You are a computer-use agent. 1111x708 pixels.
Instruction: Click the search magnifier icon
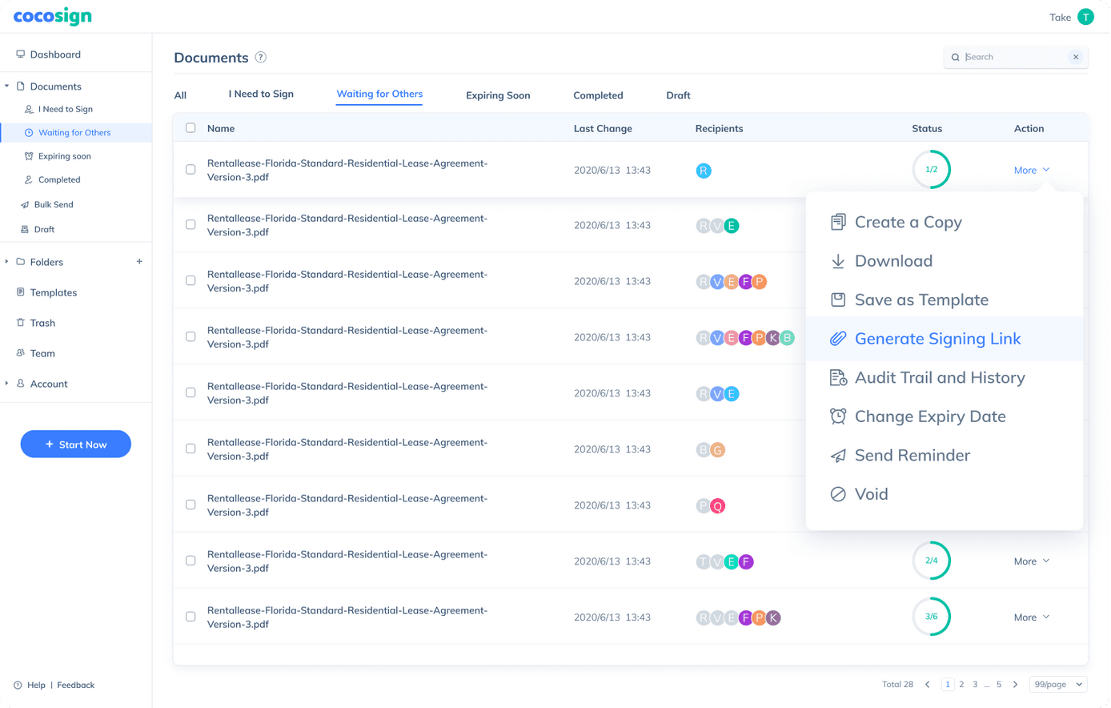click(x=955, y=58)
